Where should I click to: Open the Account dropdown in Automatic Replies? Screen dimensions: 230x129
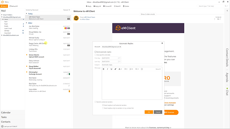click(x=111, y=47)
